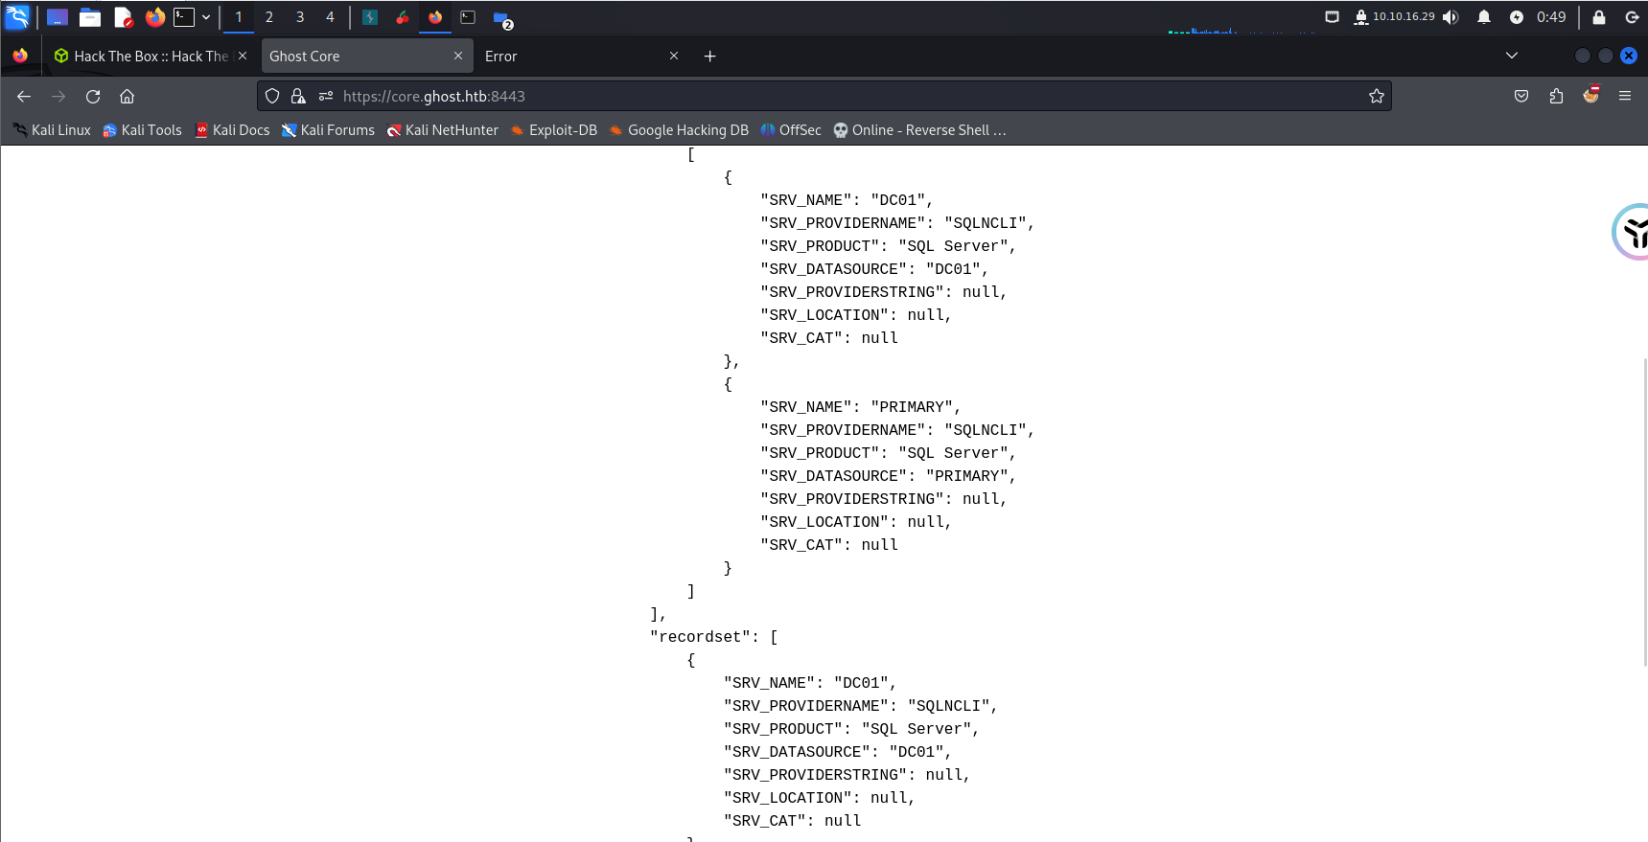
Task: Open the Firefox extensions panel
Action: [x=1556, y=96]
